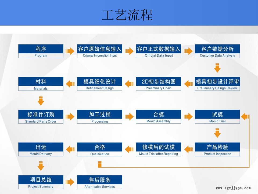
Task: Select the Official Data Input box
Action: pyautogui.click(x=159, y=51)
